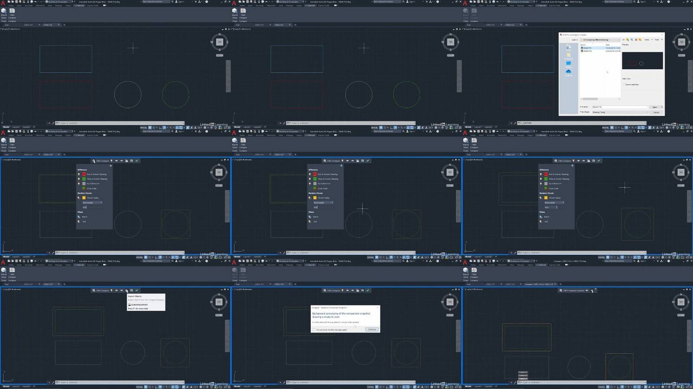The image size is (693, 389).
Task: Go up one folder level in file dialog
Action: tap(628, 40)
